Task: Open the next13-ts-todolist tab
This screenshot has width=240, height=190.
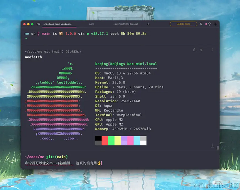Action: coord(126,24)
